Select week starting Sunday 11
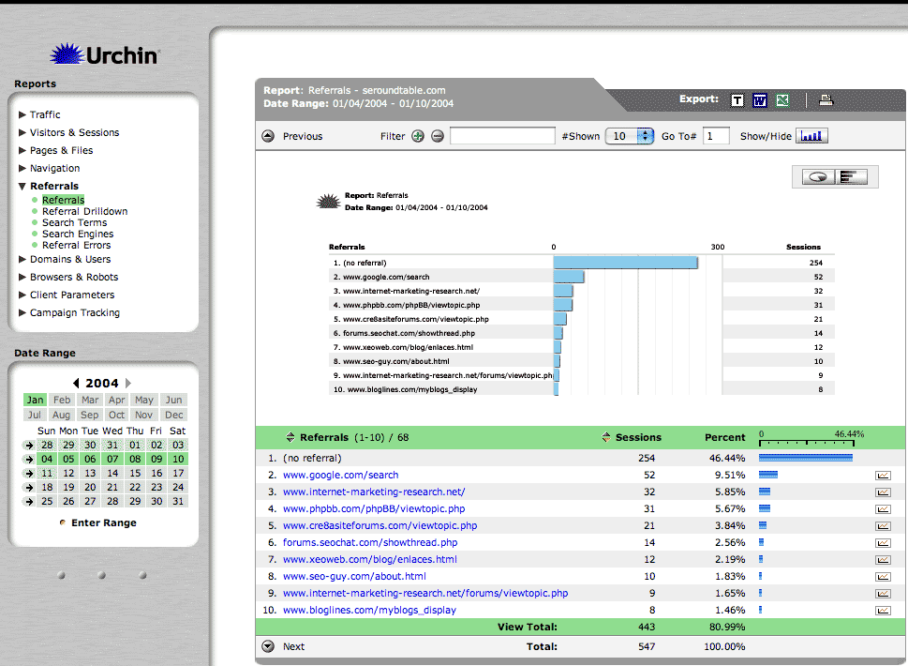 pyautogui.click(x=28, y=474)
